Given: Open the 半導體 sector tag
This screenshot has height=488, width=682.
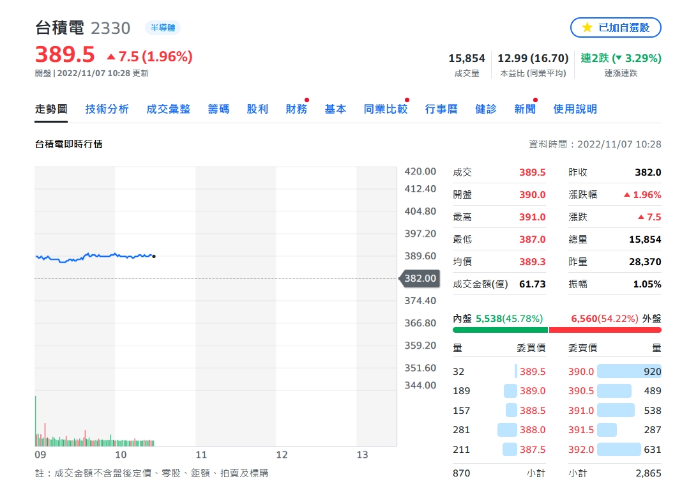Looking at the screenshot, I should pos(163,28).
